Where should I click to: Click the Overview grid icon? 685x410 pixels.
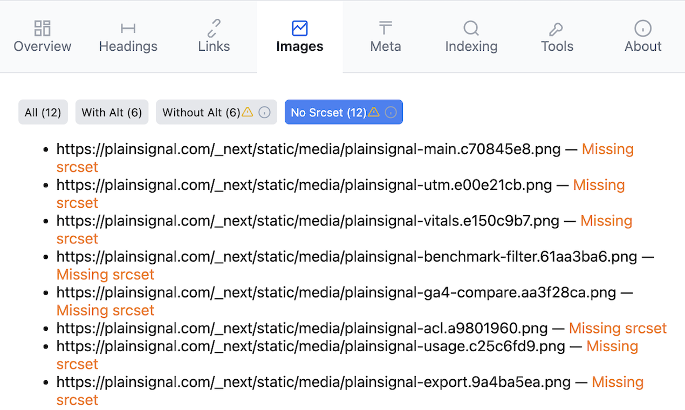[x=42, y=28]
